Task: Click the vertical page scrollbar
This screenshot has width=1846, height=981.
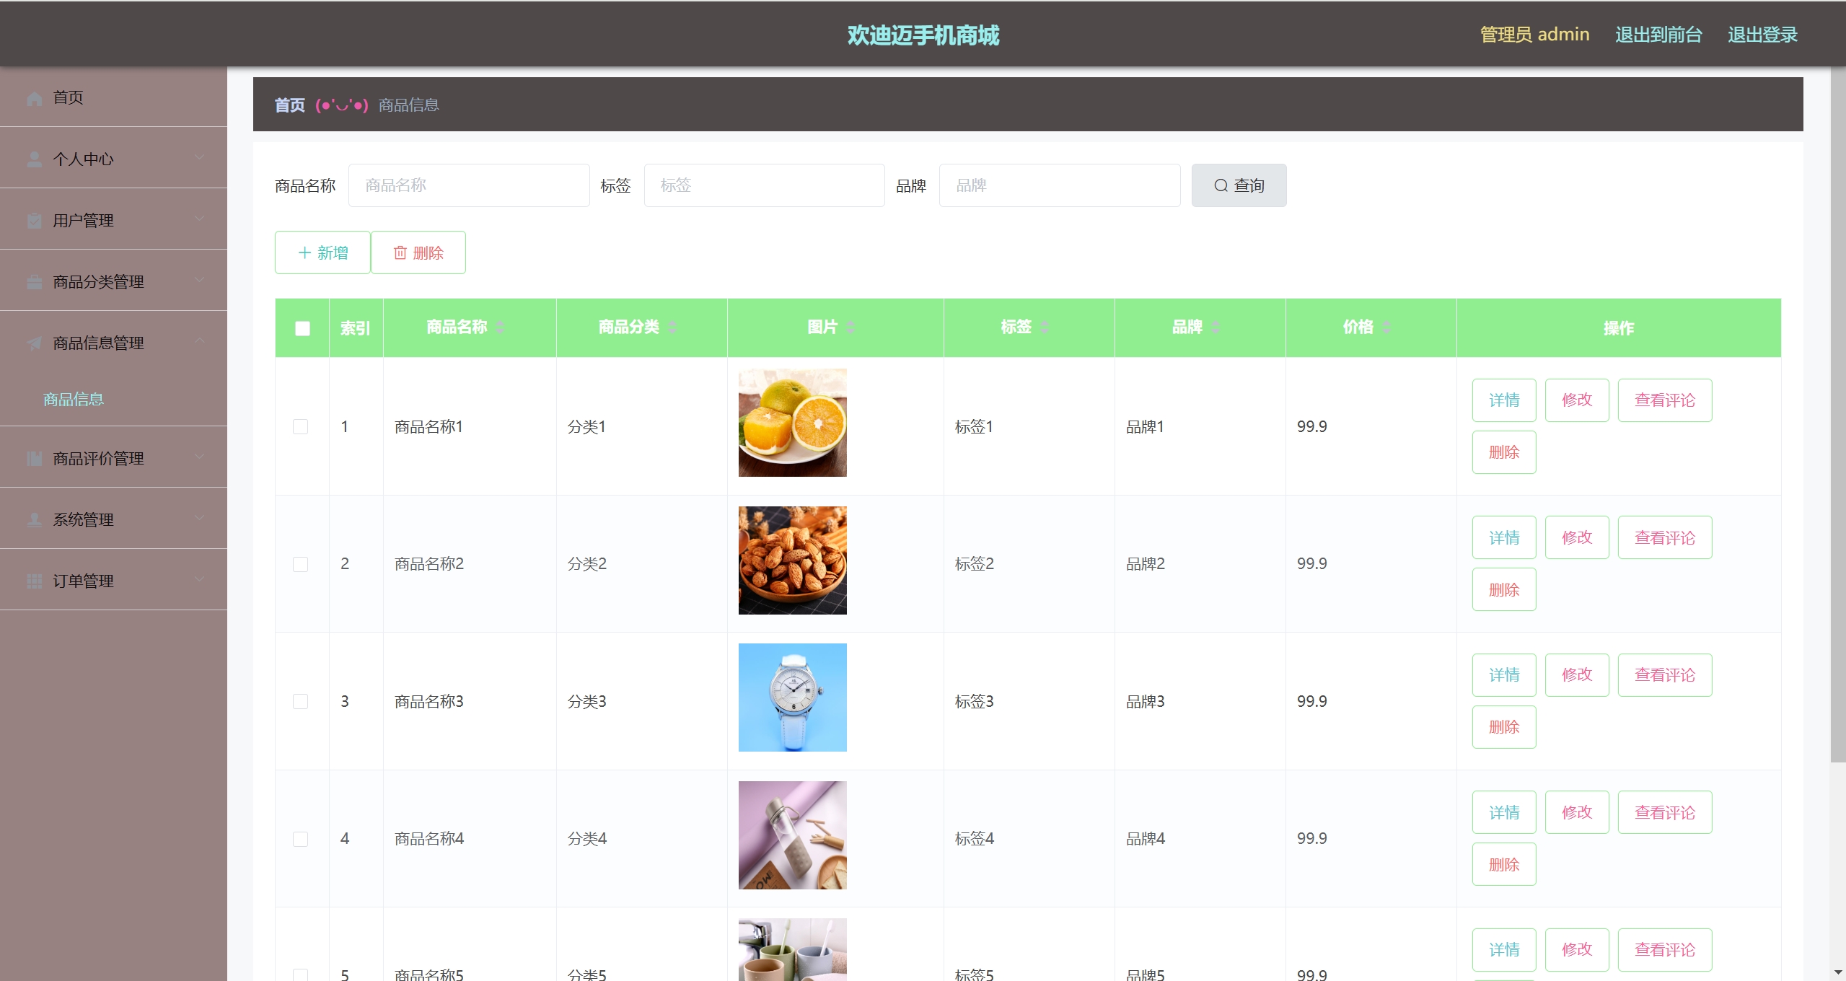Action: [x=1838, y=415]
